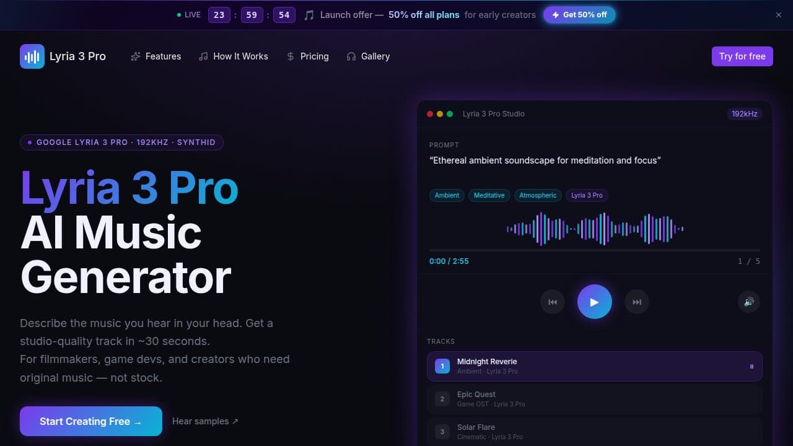Screen dimensions: 793x446
Task: Skip to the previous track
Action: pos(553,302)
